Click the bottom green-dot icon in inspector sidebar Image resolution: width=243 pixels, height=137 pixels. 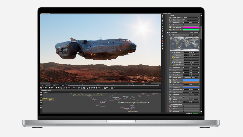pyautogui.click(x=163, y=49)
